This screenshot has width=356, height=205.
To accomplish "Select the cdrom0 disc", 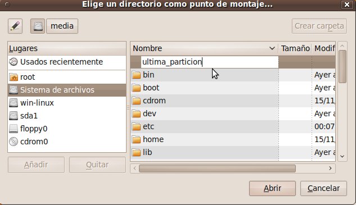I will (67, 142).
